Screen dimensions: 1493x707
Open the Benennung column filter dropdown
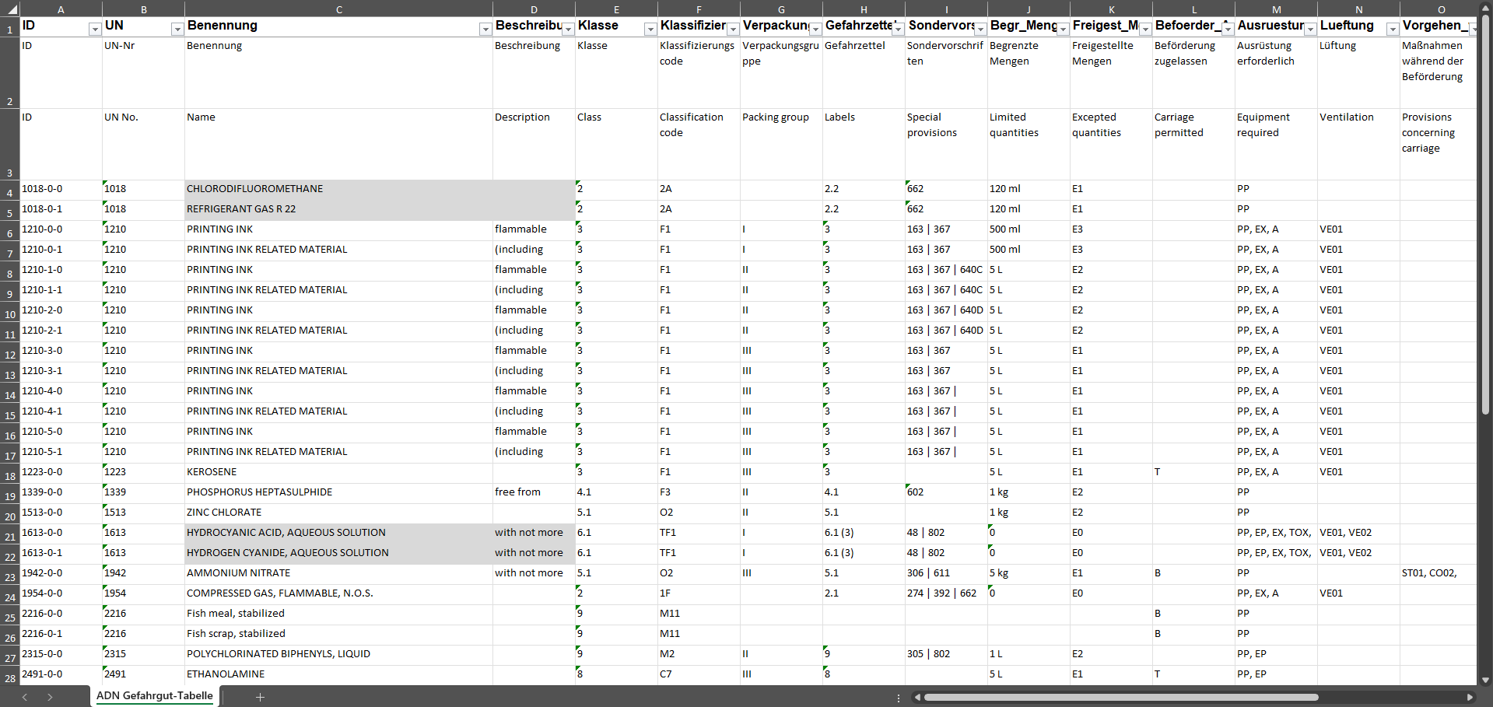[485, 29]
